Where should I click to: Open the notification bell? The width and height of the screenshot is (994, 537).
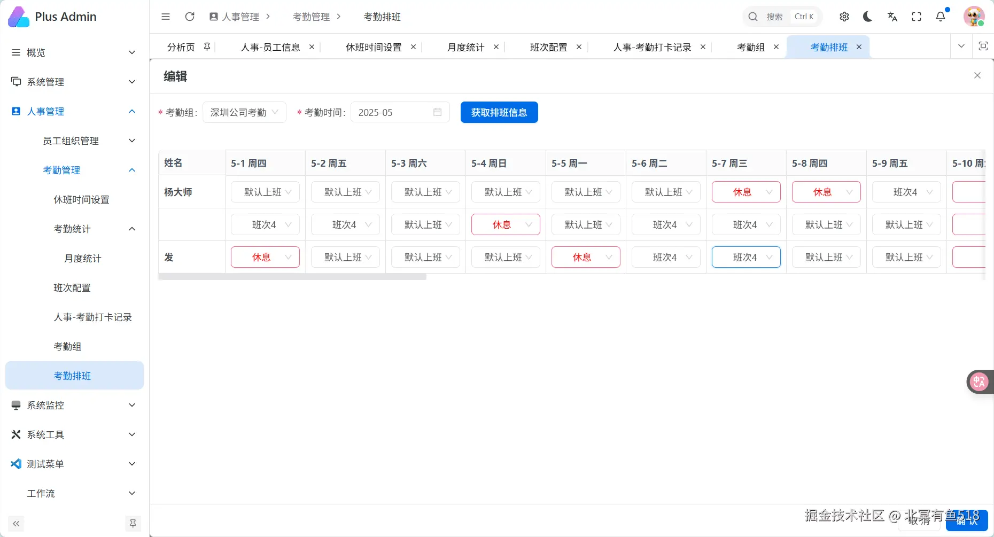pos(941,17)
